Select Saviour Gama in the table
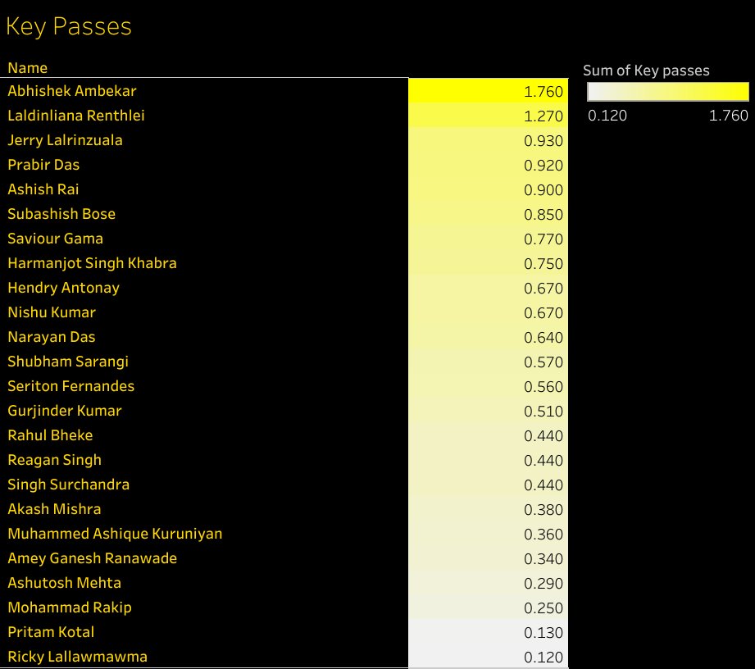 click(x=55, y=239)
